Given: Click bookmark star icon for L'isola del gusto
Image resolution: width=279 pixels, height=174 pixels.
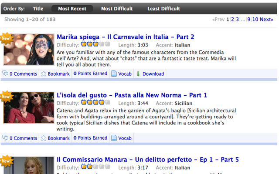Looking at the screenshot, I should (44, 138).
